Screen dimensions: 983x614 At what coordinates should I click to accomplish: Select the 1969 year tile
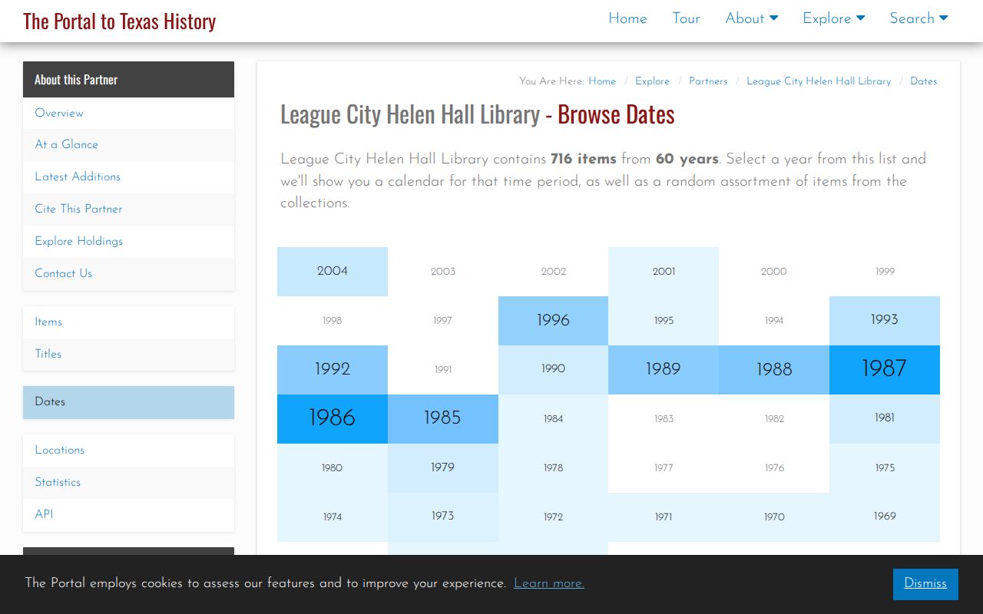(885, 517)
